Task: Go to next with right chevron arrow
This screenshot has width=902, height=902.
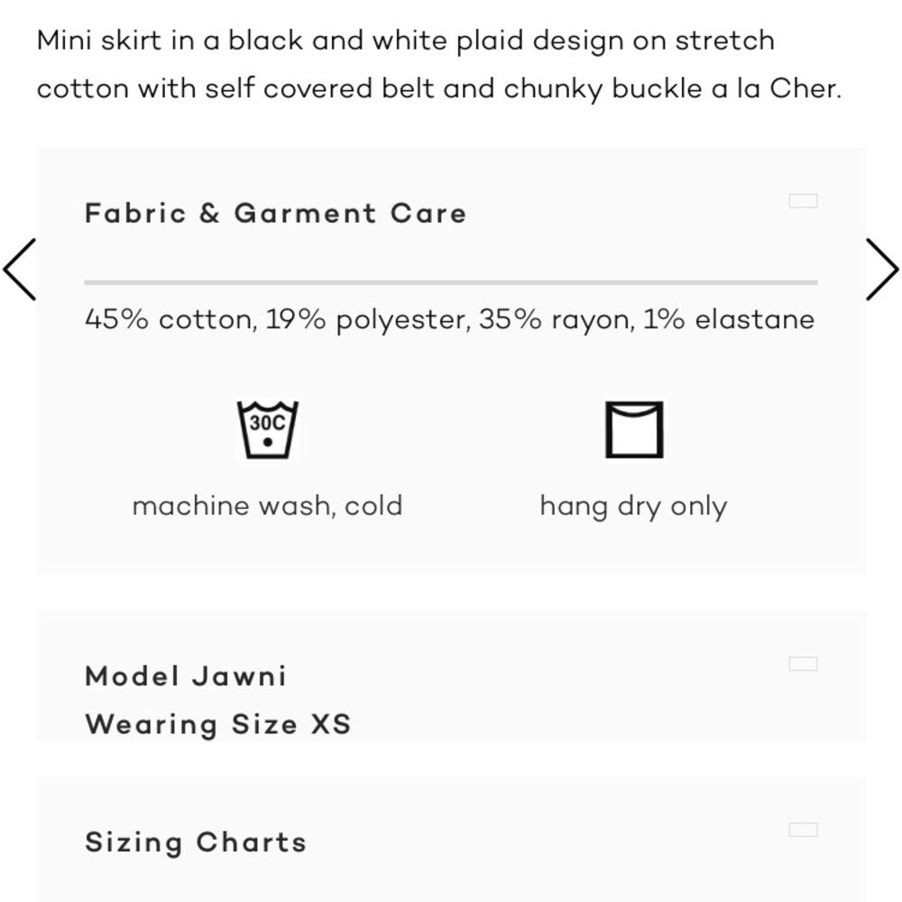Action: (882, 269)
